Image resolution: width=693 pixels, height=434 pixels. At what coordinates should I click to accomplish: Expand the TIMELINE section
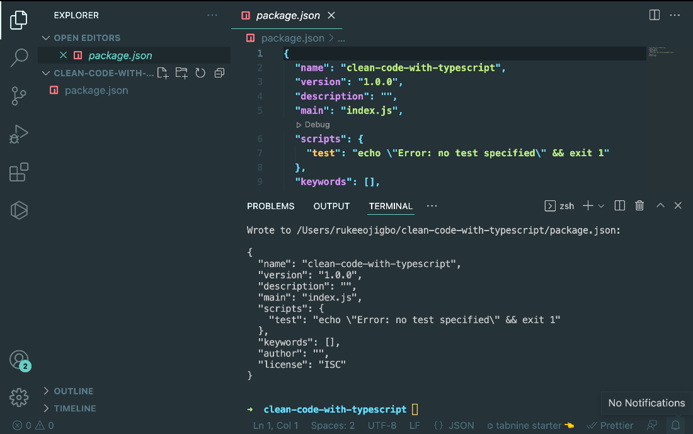coord(75,408)
